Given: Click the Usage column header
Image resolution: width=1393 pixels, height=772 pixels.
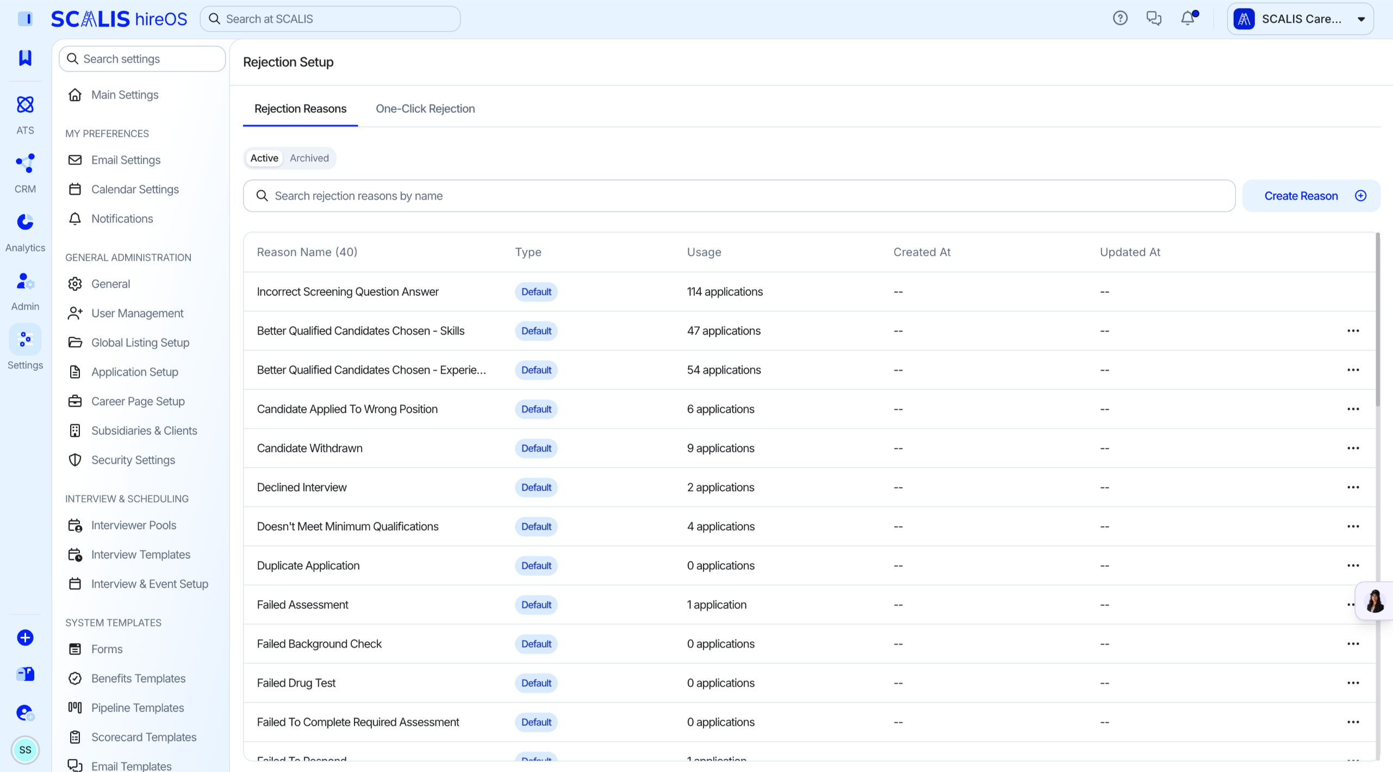Looking at the screenshot, I should pos(704,252).
